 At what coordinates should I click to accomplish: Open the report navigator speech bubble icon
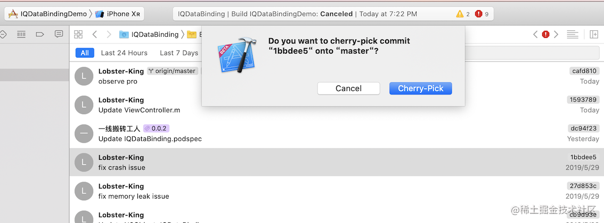click(59, 34)
